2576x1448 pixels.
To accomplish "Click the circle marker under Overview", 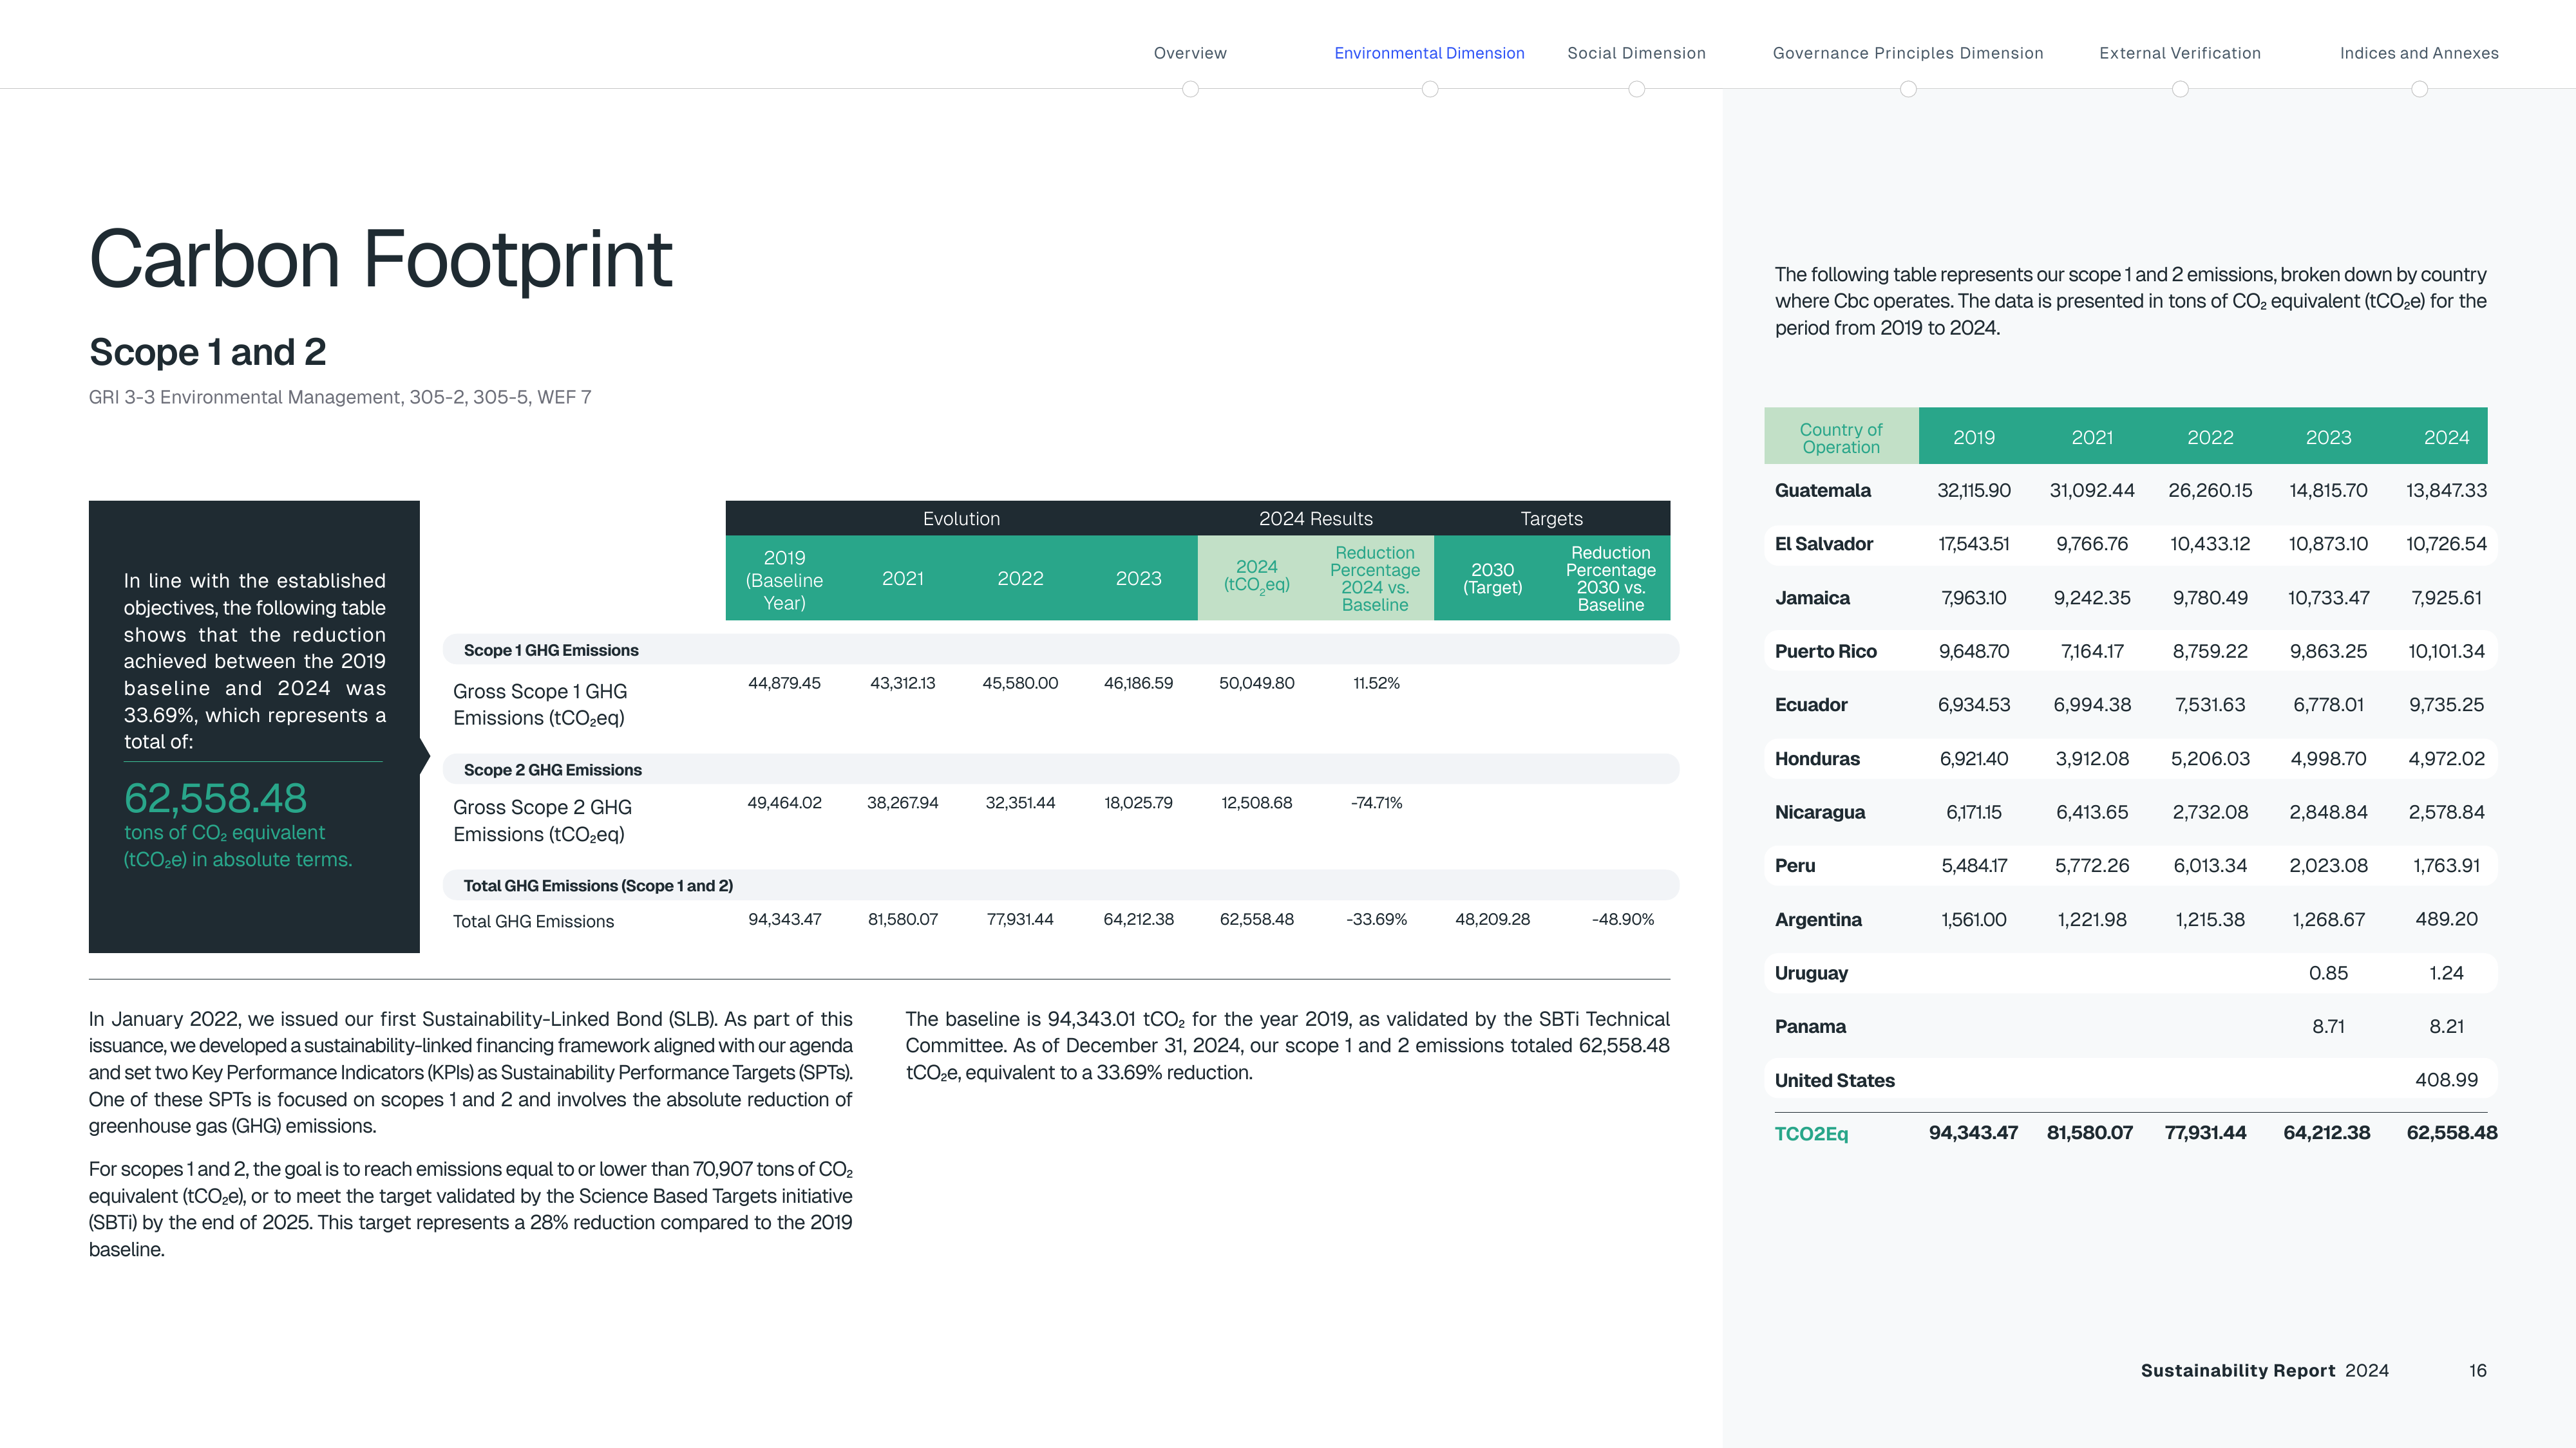I will pyautogui.click(x=1190, y=89).
